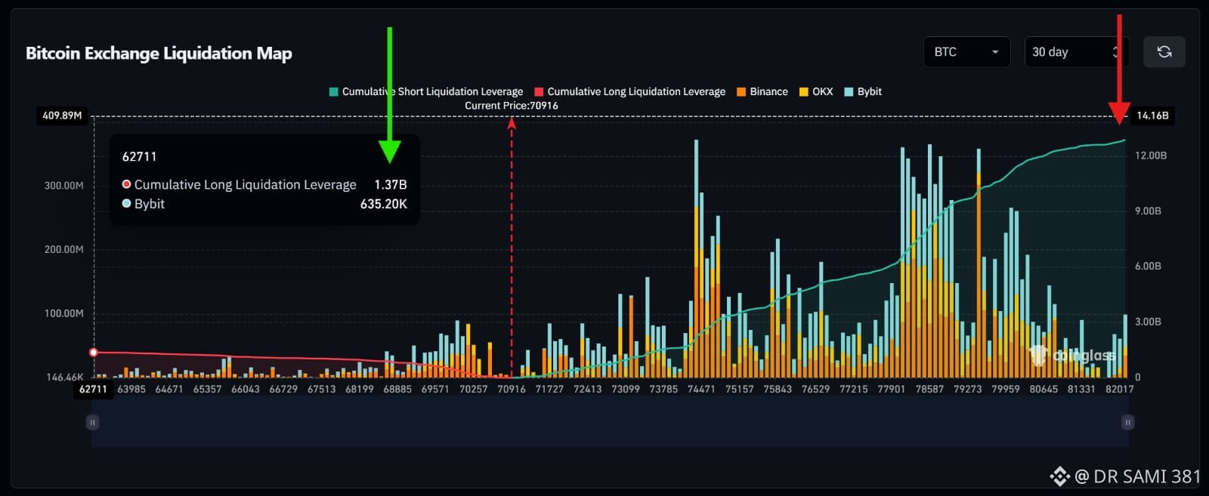This screenshot has width=1209, height=496.
Task: Click the highlighted 62711 axis label
Action: 93,389
